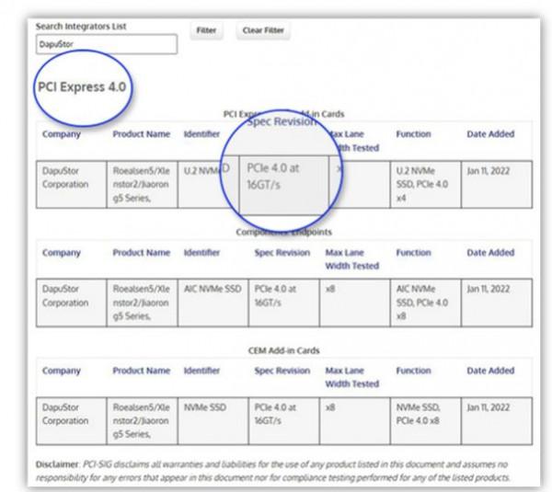Click Date Added header in the top table
The width and height of the screenshot is (552, 492).
coord(490,134)
